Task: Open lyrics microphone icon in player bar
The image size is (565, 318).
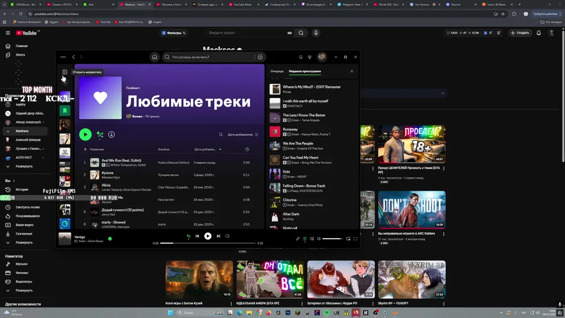Action: pos(298,239)
